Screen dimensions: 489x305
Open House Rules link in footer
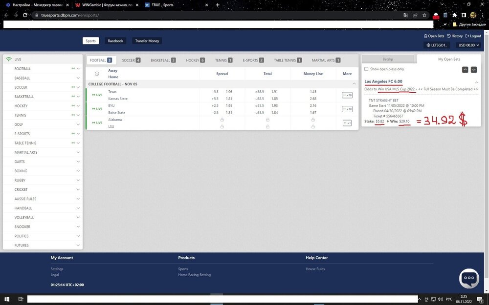click(x=315, y=269)
